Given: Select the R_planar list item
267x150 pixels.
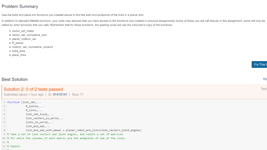Looking at the screenshot, I should pos(17,43).
